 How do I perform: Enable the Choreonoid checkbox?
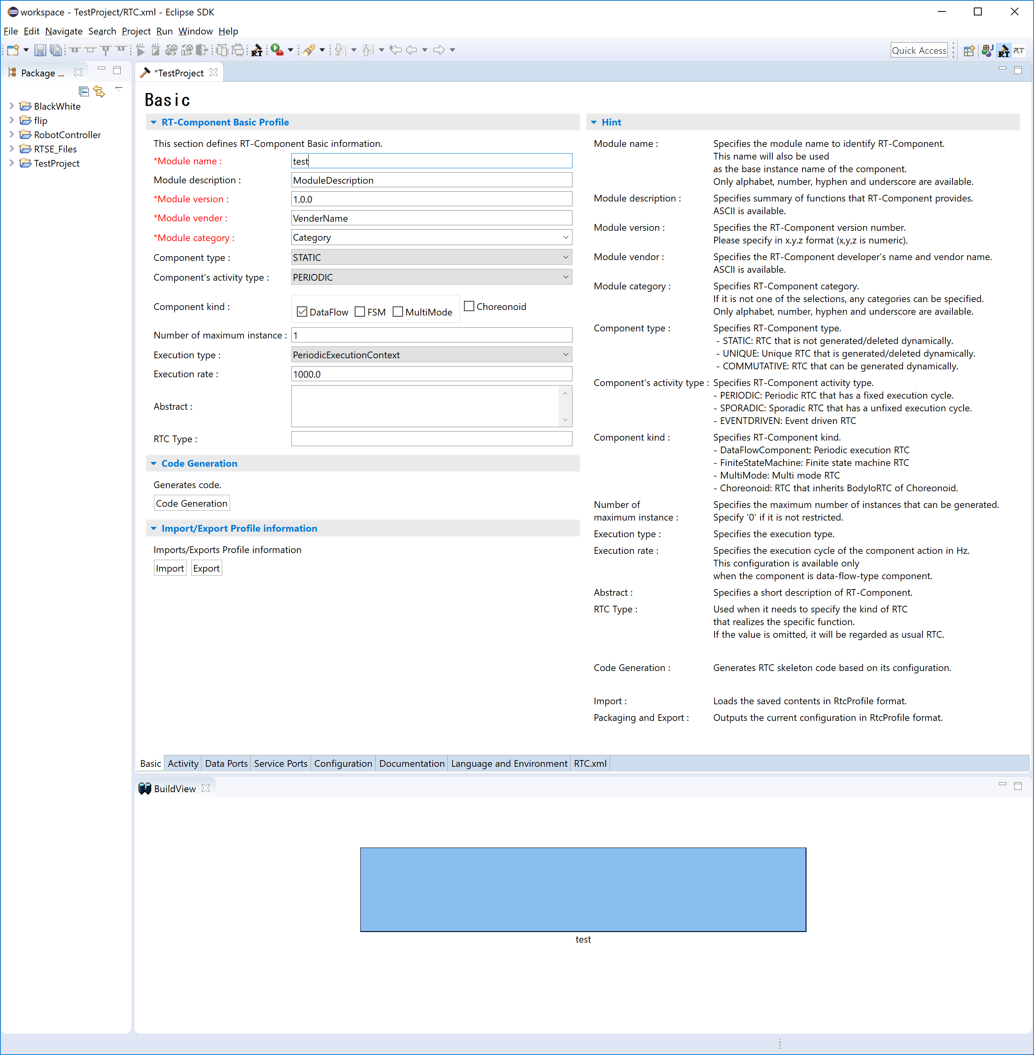click(469, 306)
